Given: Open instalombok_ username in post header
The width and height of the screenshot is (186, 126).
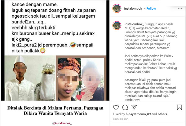Looking at the screenshot, I should click(x=134, y=9).
